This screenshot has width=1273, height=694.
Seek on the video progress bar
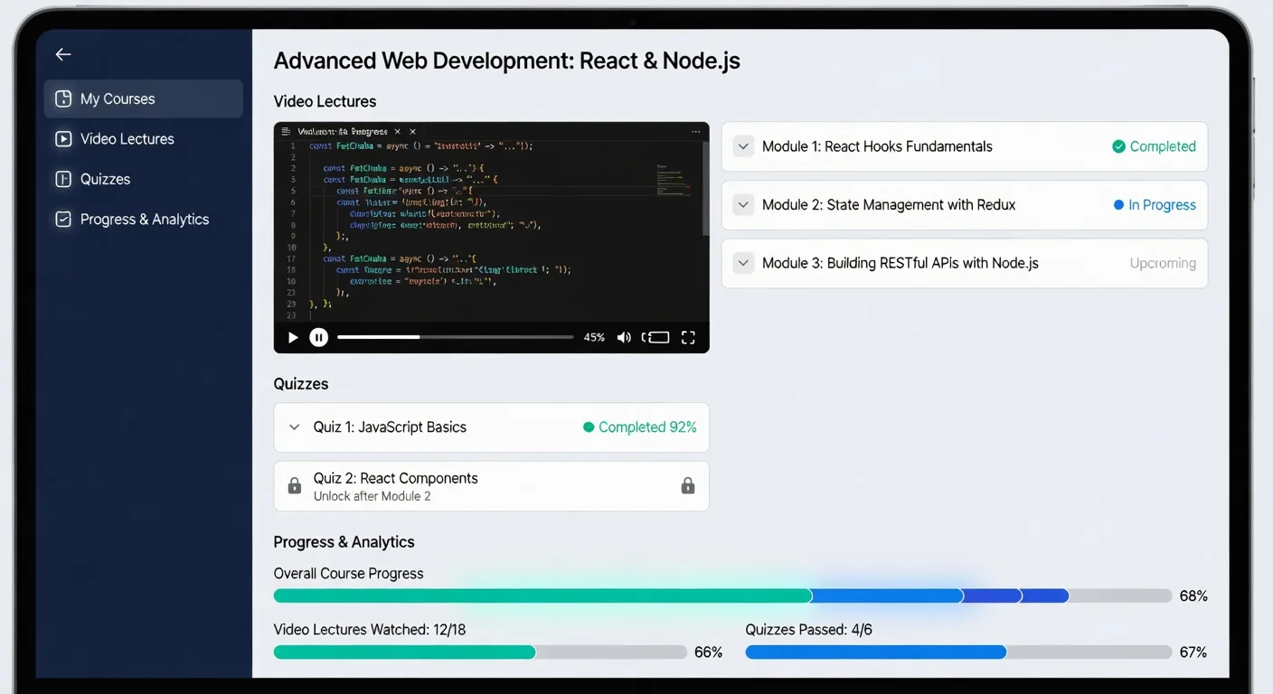[x=456, y=337]
